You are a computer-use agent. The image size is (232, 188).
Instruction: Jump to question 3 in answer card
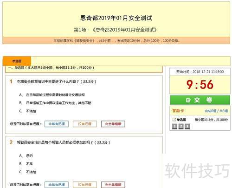pyautogui.click(x=187, y=127)
